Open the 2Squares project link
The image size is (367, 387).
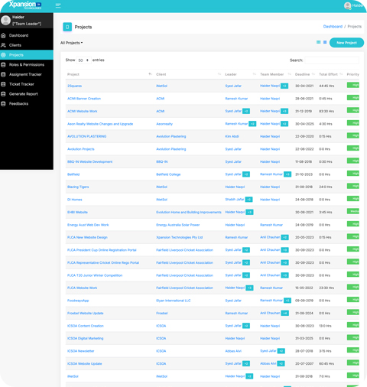74,86
